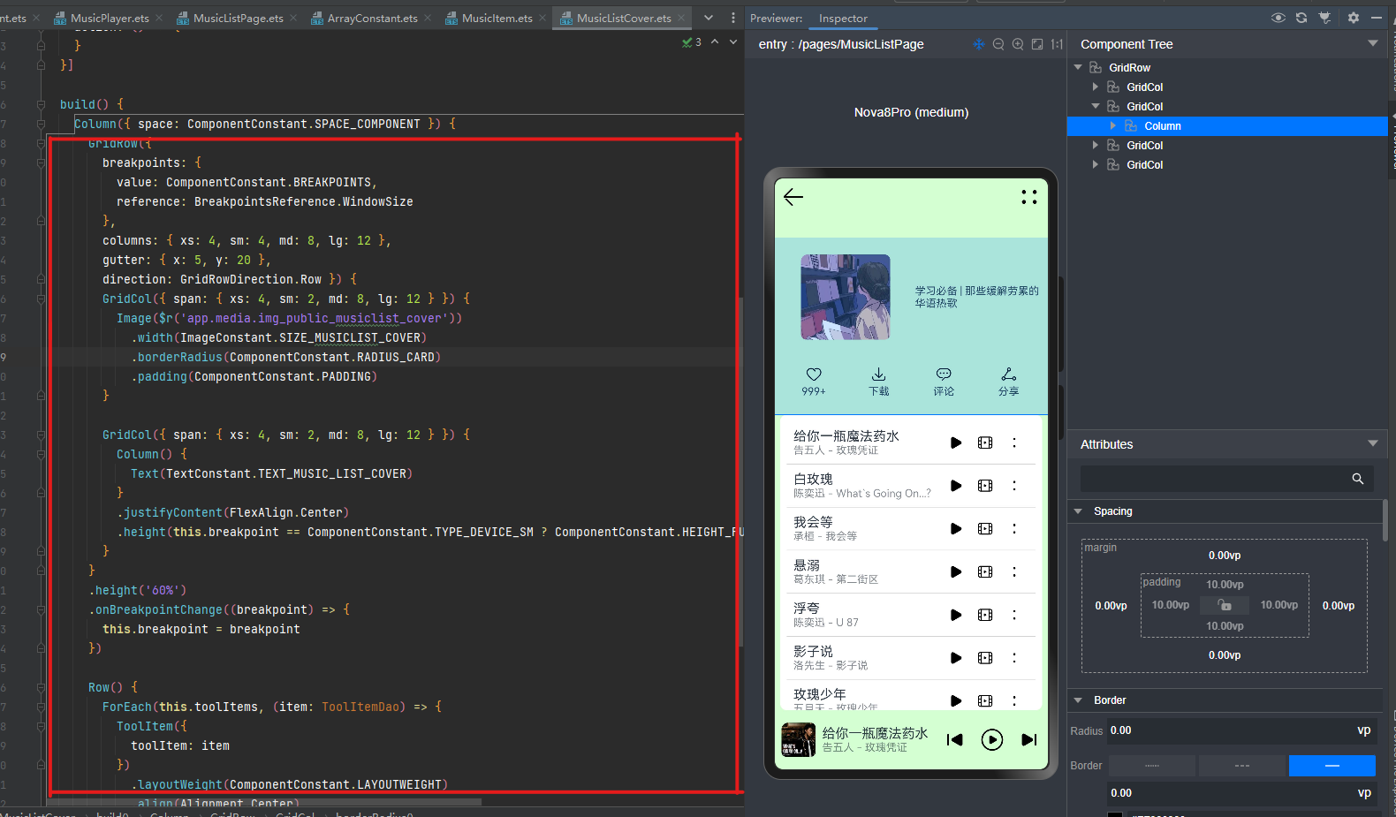Collapse the GridRow tree node
Viewport: 1396px width, 817px height.
coord(1078,67)
